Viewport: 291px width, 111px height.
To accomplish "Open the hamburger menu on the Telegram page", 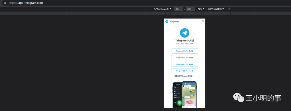I will pos(203,21).
